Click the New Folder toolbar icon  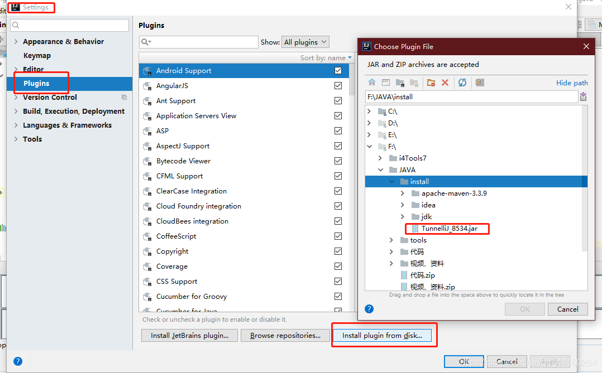pos(431,83)
